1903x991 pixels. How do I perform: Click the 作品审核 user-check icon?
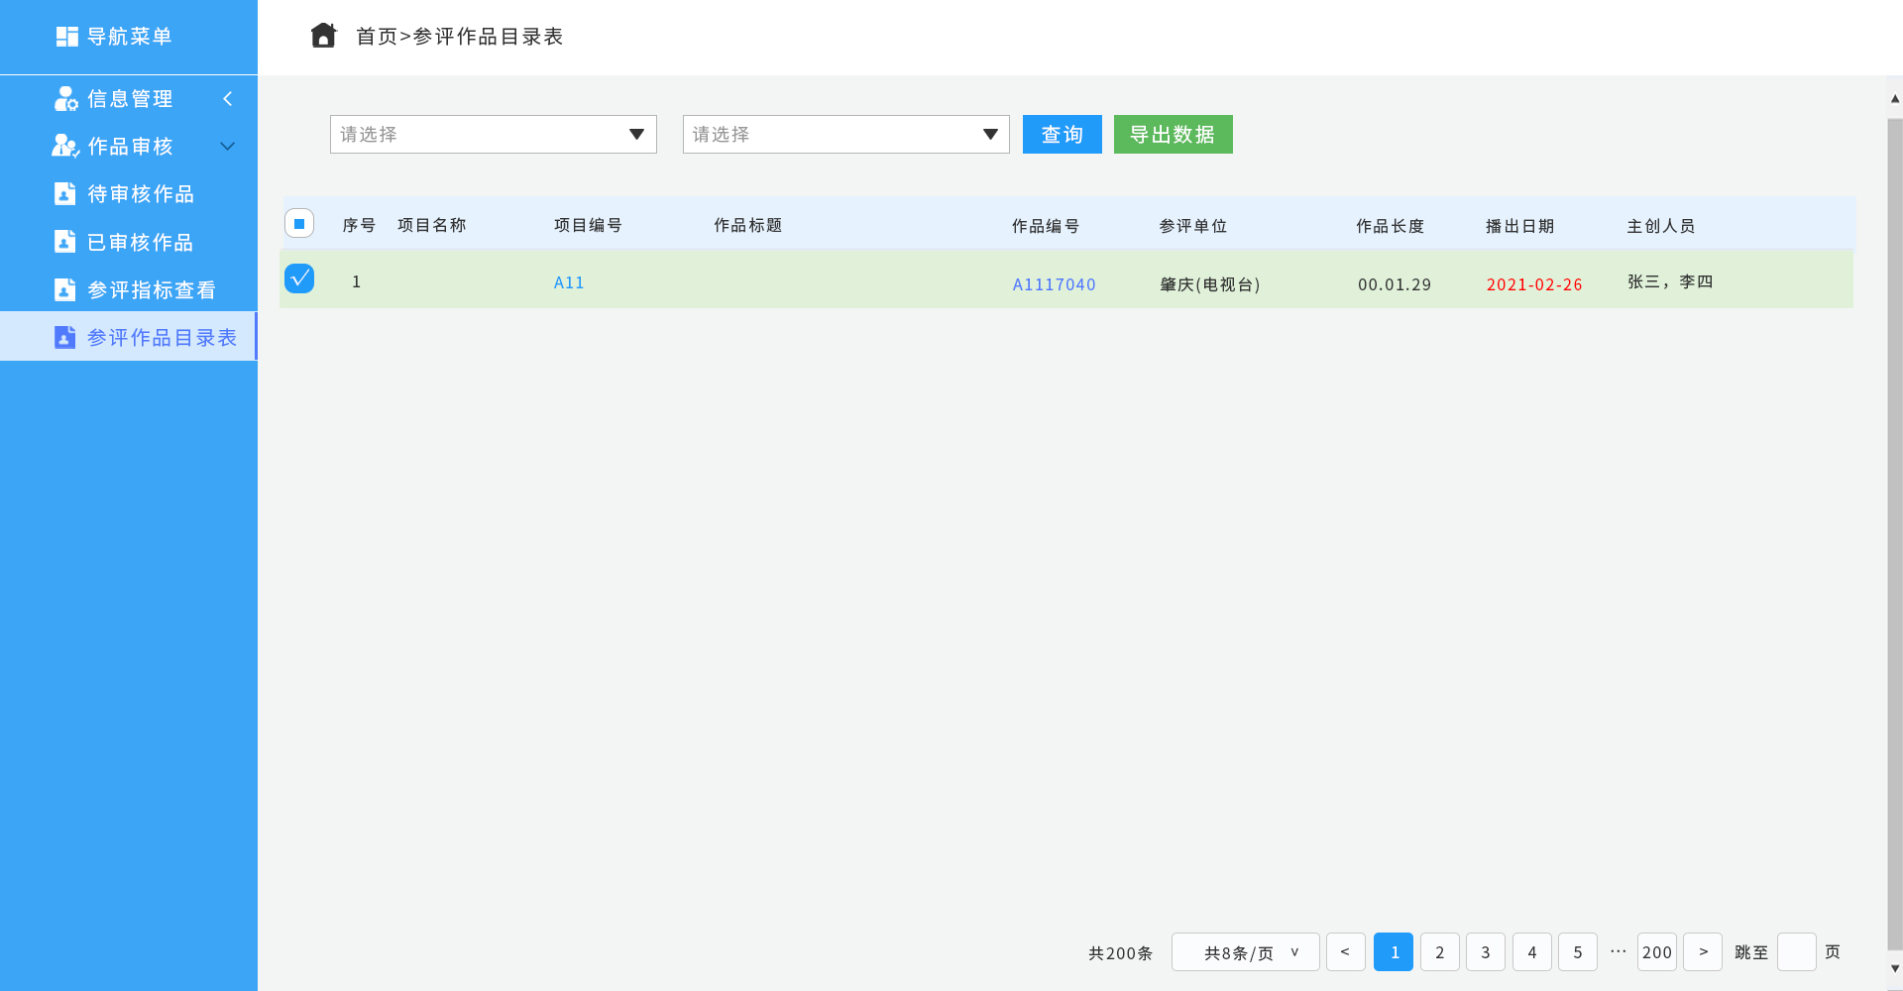click(x=65, y=147)
